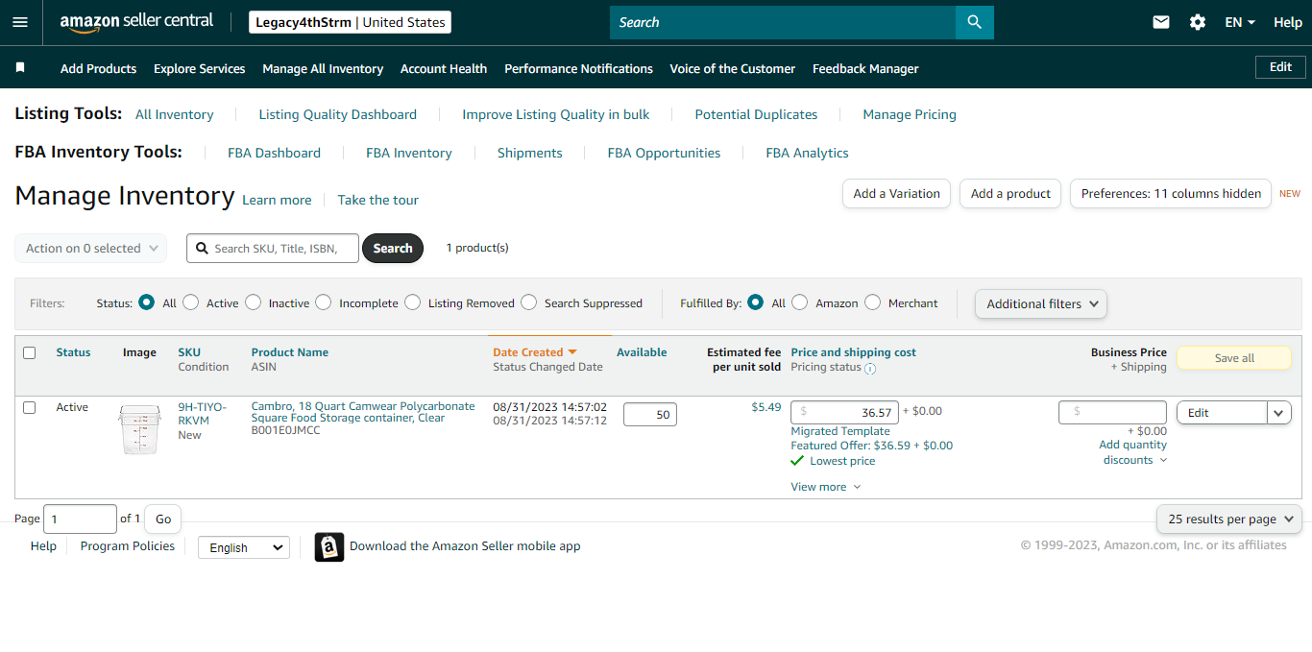This screenshot has width=1312, height=652.
Task: Select the Search Suppressed filter
Action: pyautogui.click(x=529, y=302)
